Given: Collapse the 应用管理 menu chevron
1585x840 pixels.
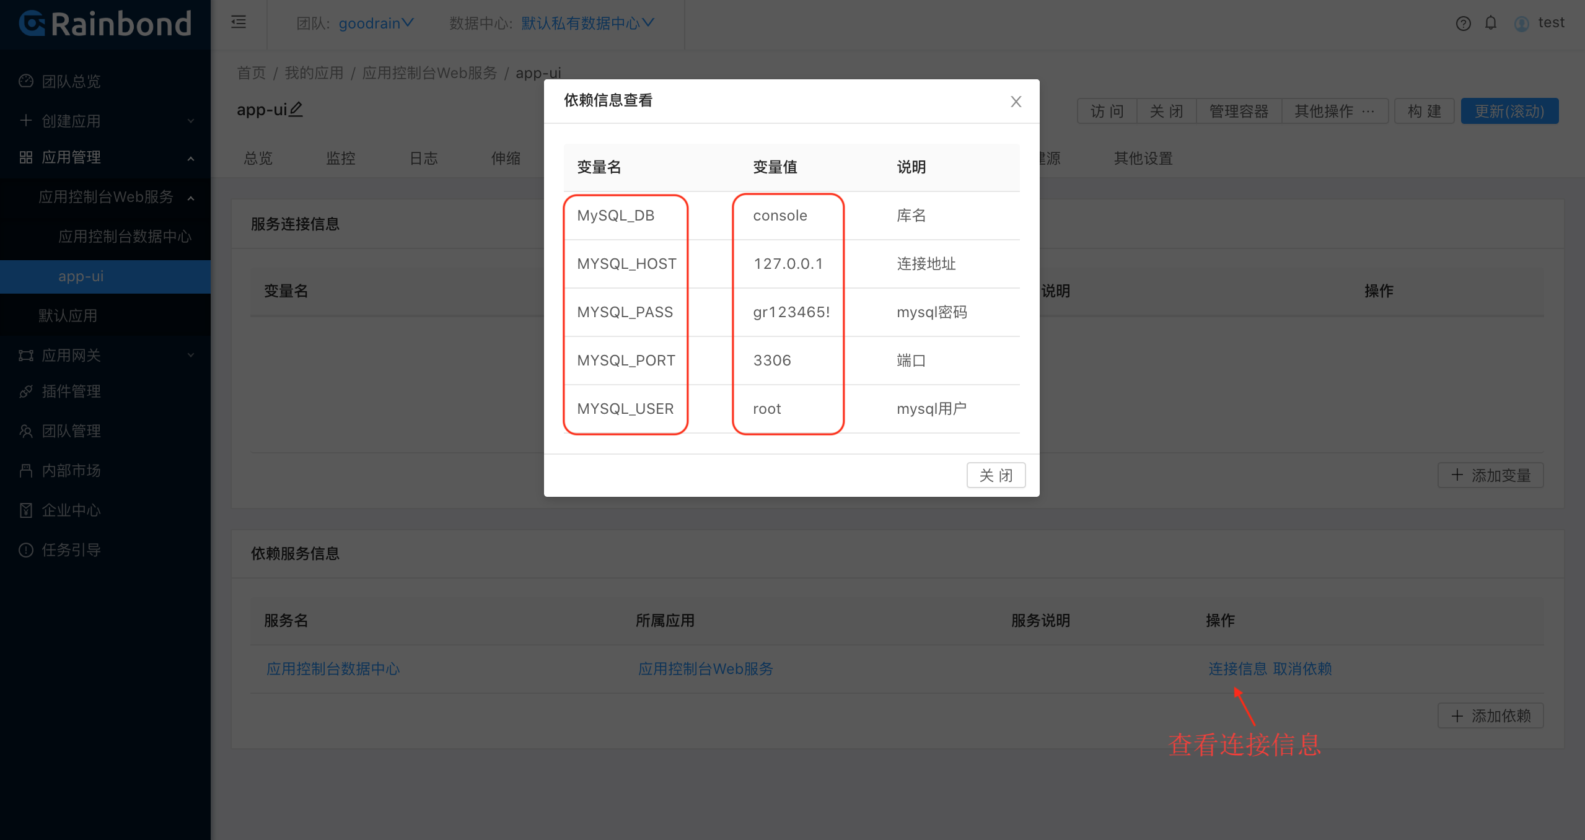Looking at the screenshot, I should pyautogui.click(x=191, y=159).
